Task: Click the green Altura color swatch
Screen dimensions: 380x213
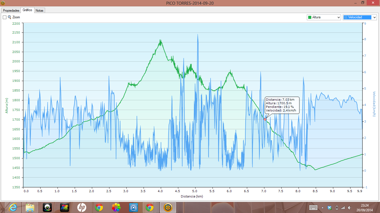Action: pyautogui.click(x=310, y=17)
